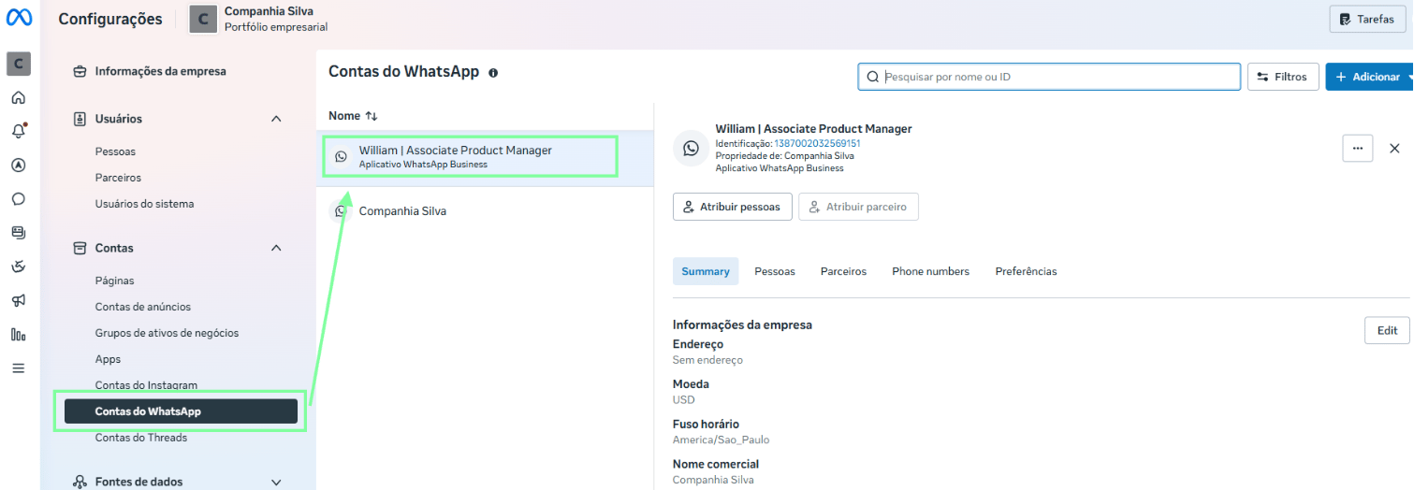Viewport: 1414px width, 490px height.
Task: Open Informações da empresa in sidebar
Action: pyautogui.click(x=160, y=71)
